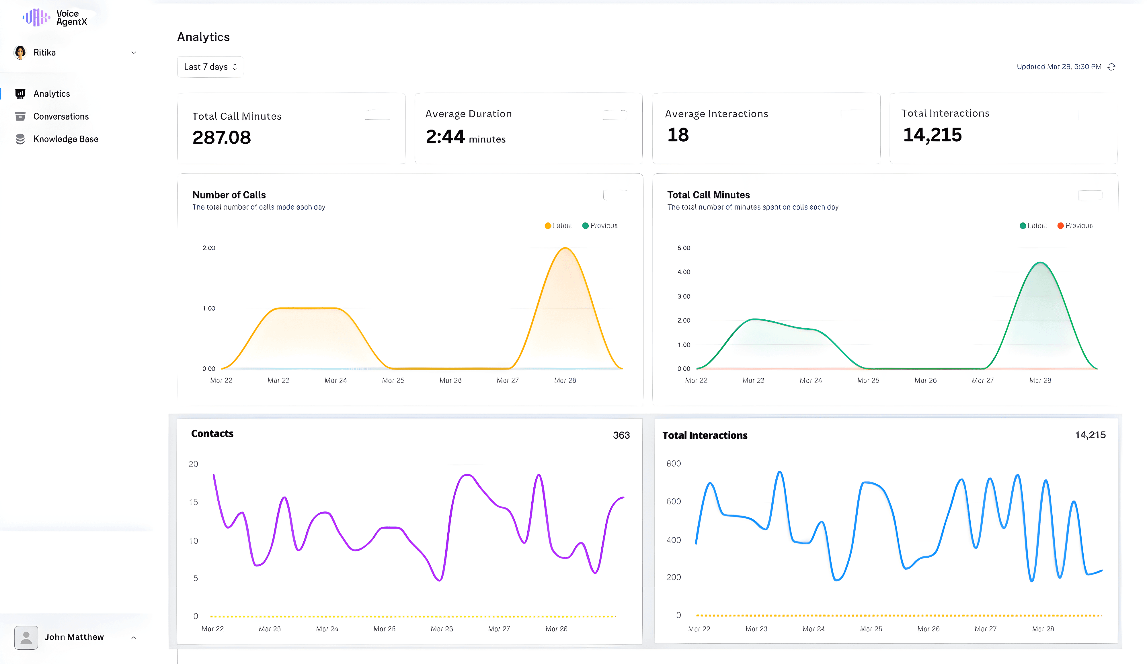The height and width of the screenshot is (664, 1147).
Task: Click the Average Duration value 2:44
Action: point(445,136)
